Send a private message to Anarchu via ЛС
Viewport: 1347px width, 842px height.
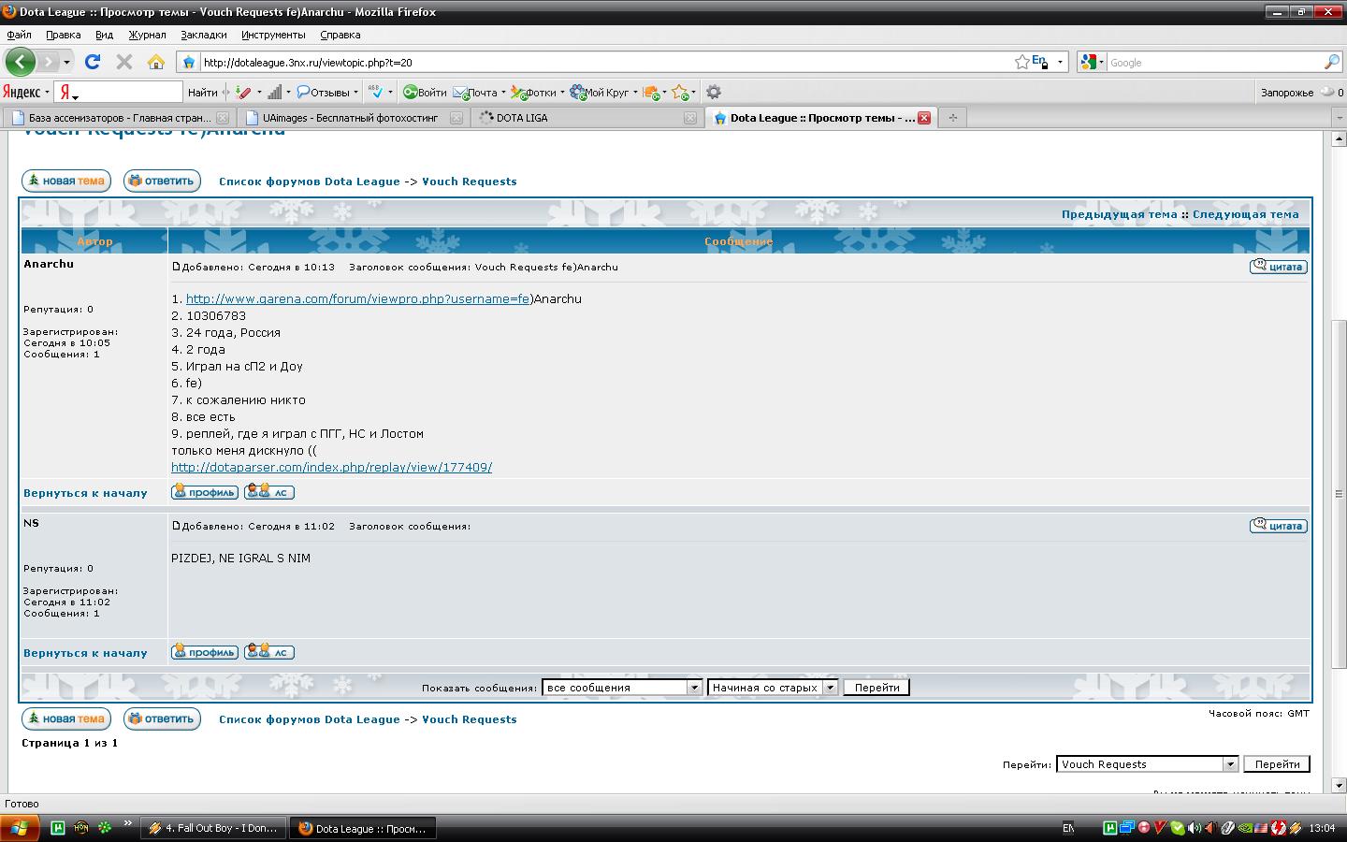(x=269, y=492)
